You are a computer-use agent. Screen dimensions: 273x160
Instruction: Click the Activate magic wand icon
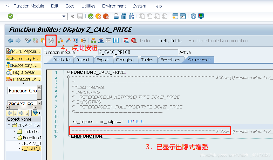(68, 41)
